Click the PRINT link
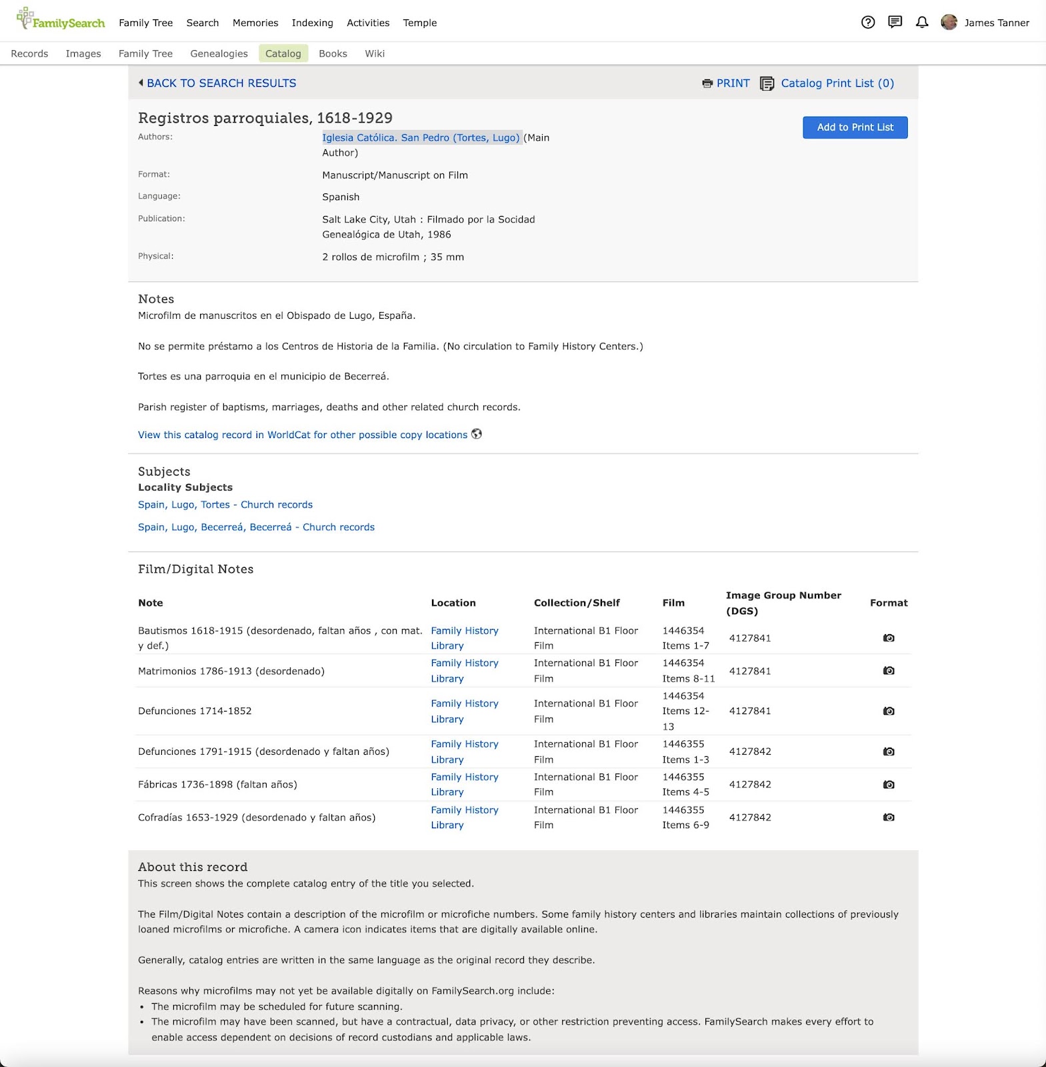The image size is (1046, 1067). tap(733, 83)
